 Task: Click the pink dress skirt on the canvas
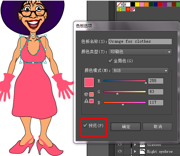click(x=34, y=92)
